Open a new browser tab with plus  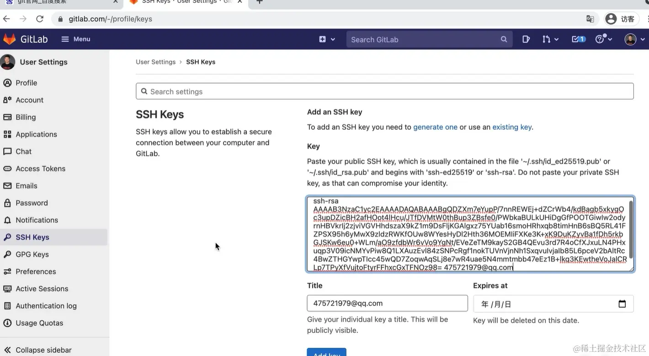(x=259, y=2)
